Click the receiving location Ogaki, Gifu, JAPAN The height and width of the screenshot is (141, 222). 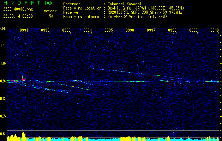coord(127,8)
